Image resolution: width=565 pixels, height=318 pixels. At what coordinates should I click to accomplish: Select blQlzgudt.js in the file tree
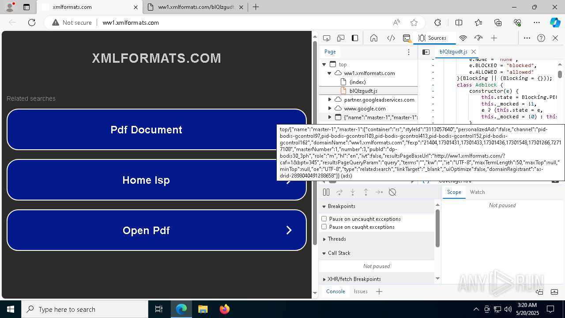coord(363,91)
